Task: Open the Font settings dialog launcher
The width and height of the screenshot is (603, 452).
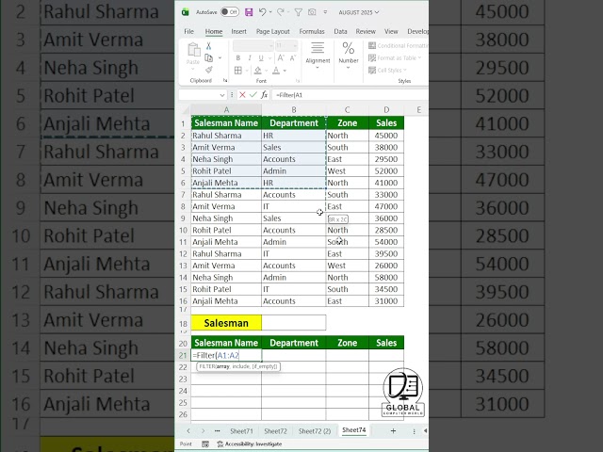Action: click(x=298, y=81)
